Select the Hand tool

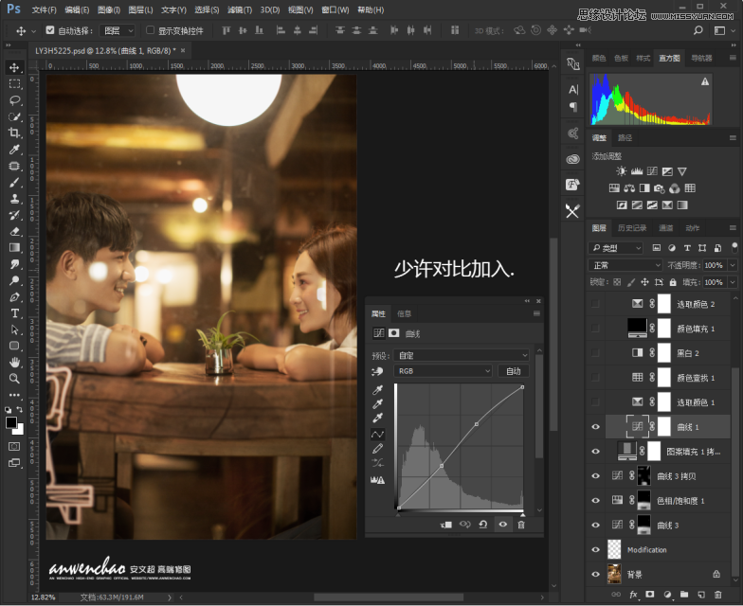point(14,363)
